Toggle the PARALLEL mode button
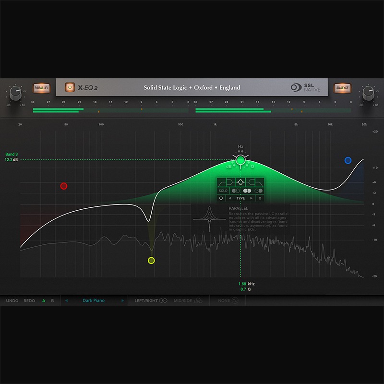The height and width of the screenshot is (384, 384). [41, 88]
